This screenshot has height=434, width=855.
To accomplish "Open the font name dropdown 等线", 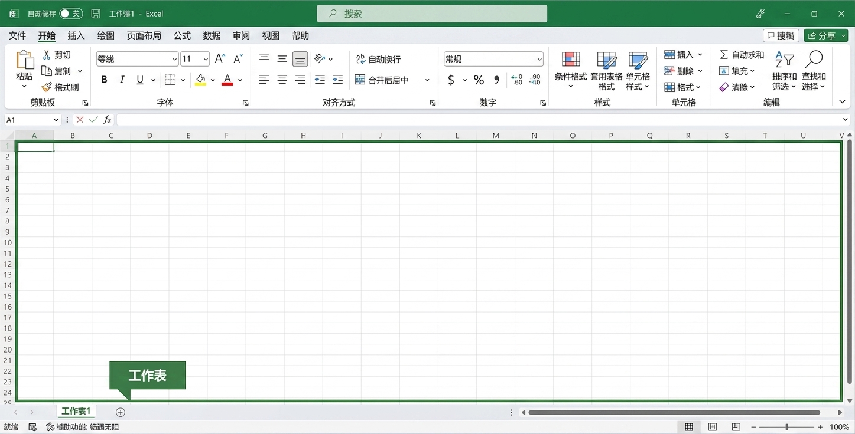I will point(175,59).
